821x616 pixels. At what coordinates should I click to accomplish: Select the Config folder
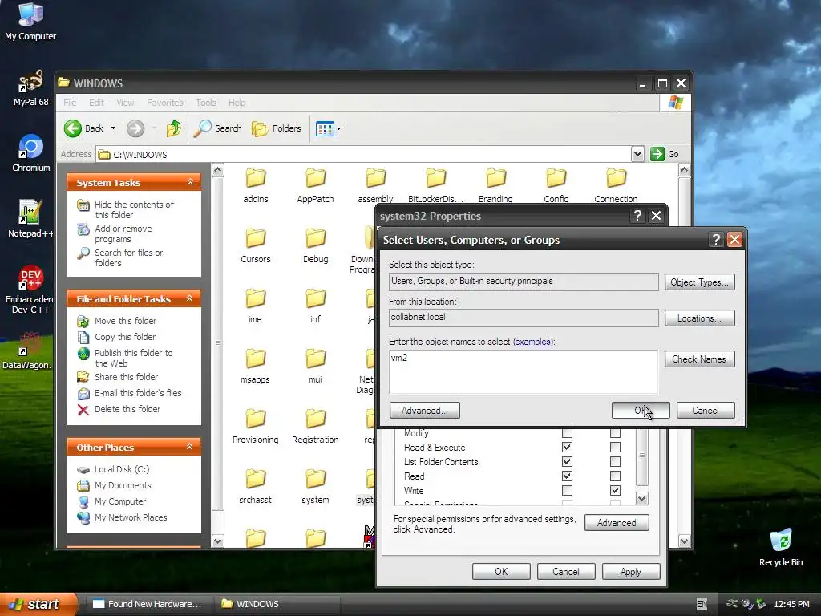coord(556,185)
